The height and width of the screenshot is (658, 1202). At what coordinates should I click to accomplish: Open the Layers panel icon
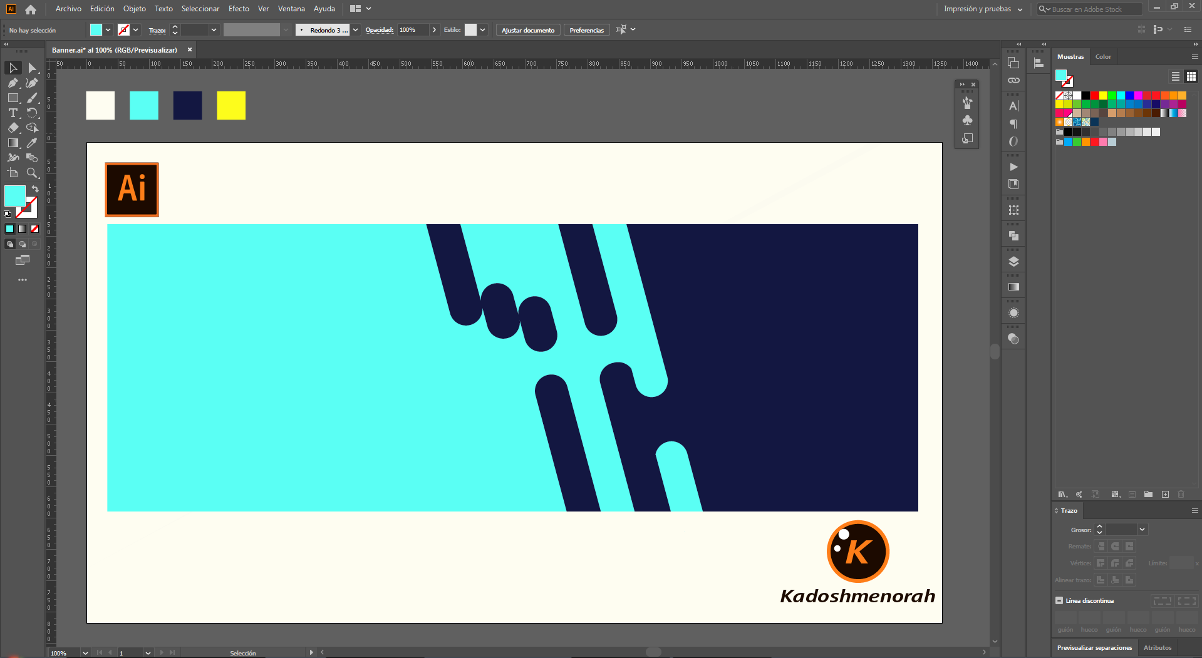[x=1013, y=261]
